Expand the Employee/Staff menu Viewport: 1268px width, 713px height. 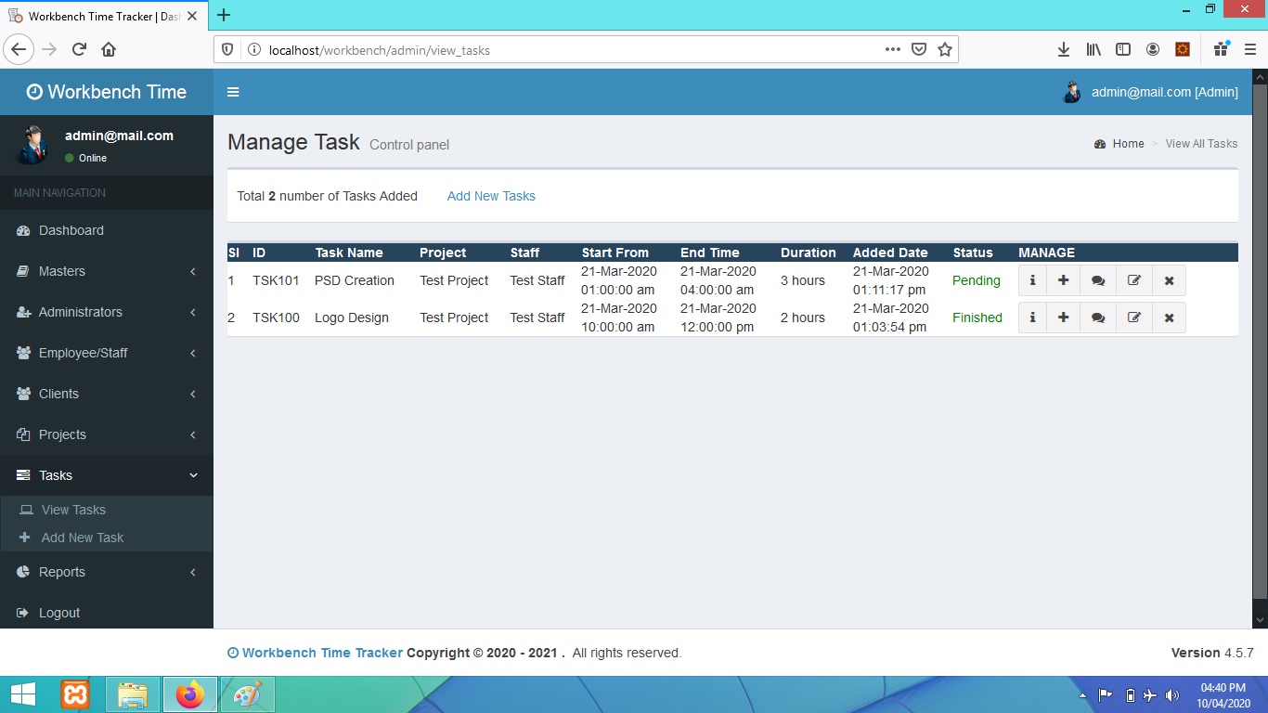click(x=106, y=353)
